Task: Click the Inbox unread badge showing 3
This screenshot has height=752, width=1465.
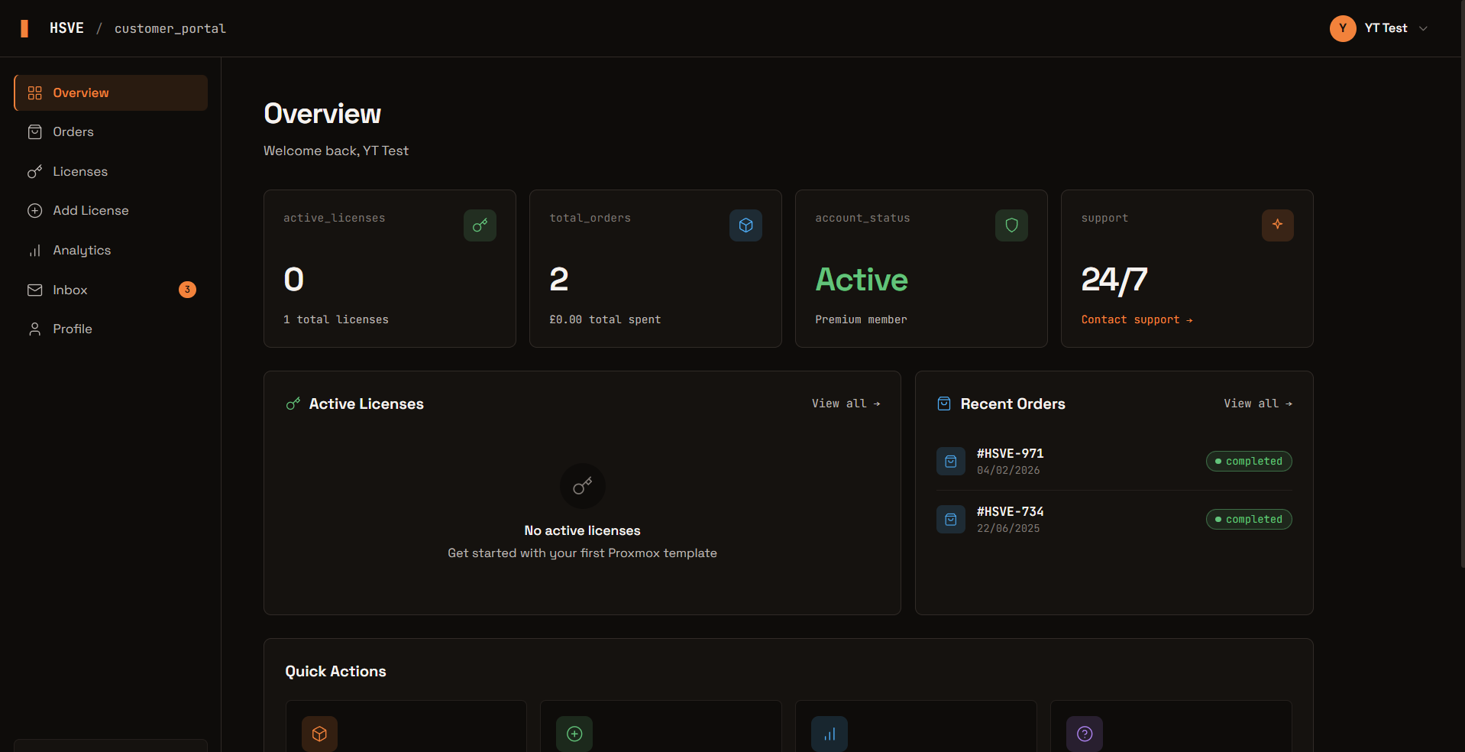Action: (187, 290)
